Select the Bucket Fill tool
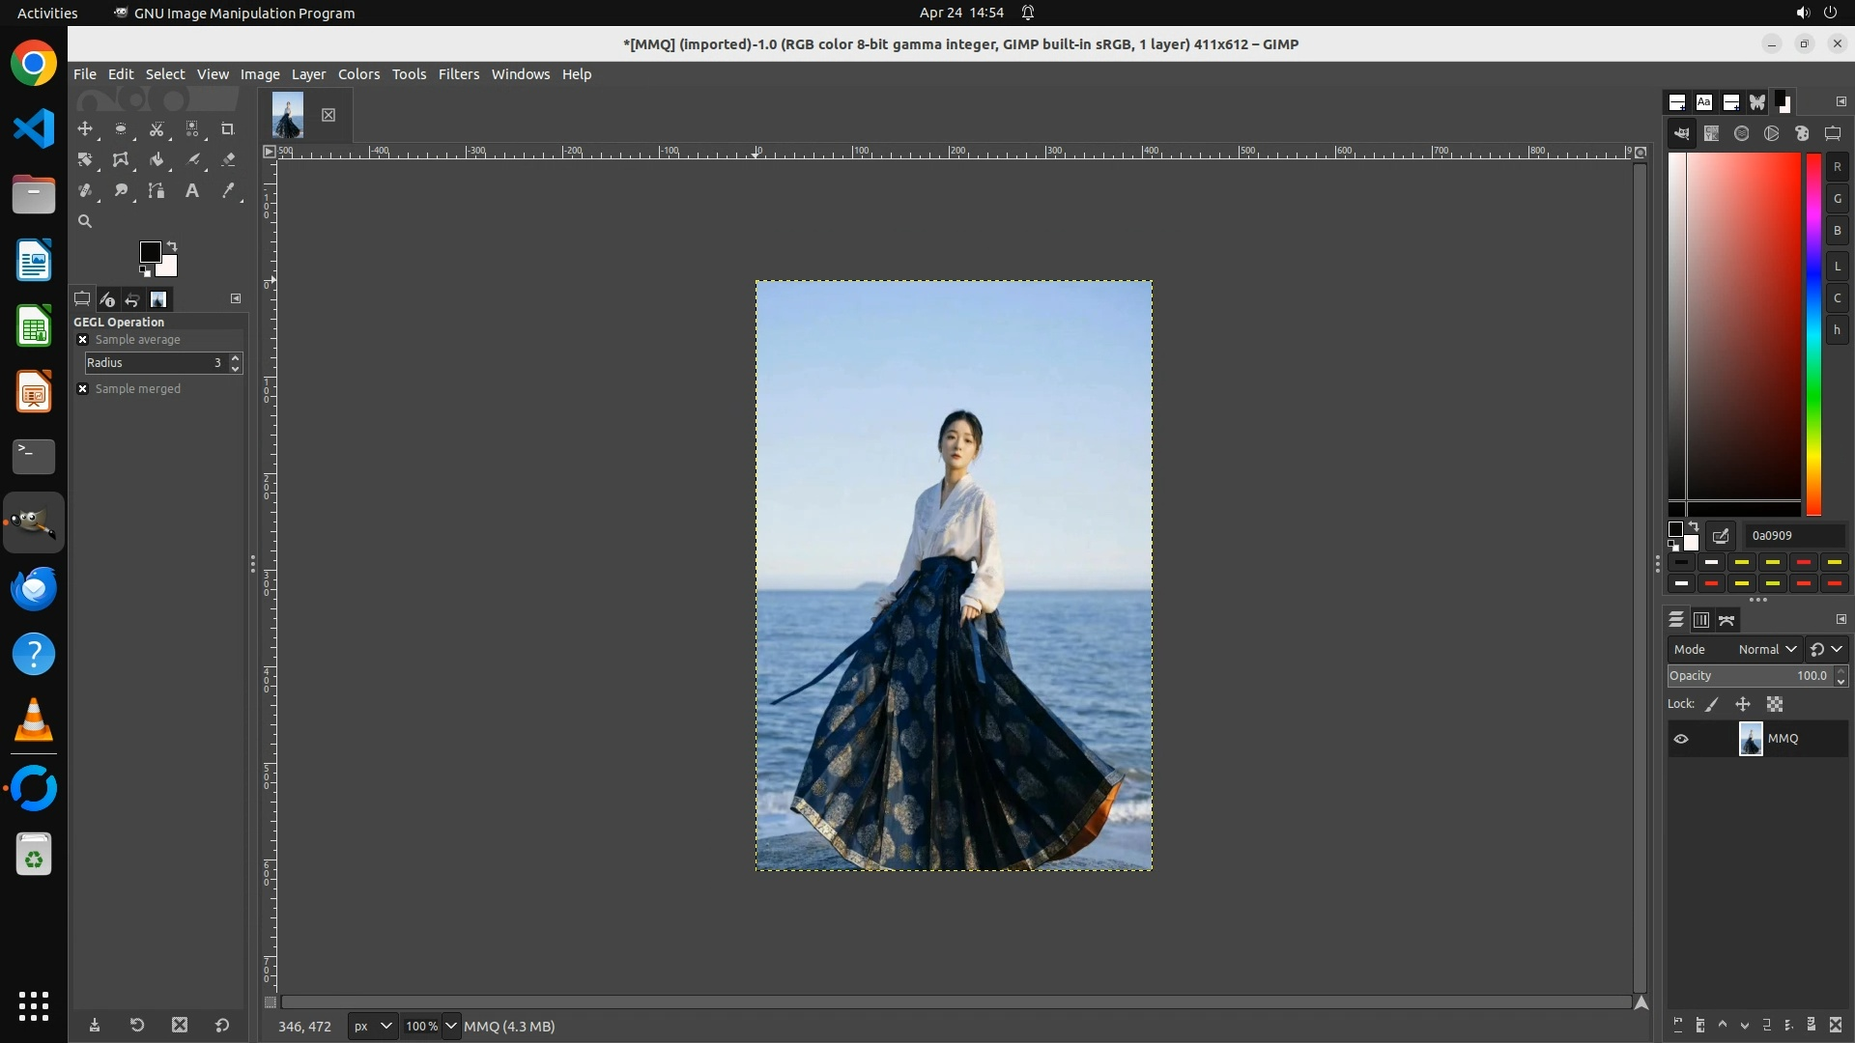This screenshot has height=1043, width=1855. click(157, 159)
